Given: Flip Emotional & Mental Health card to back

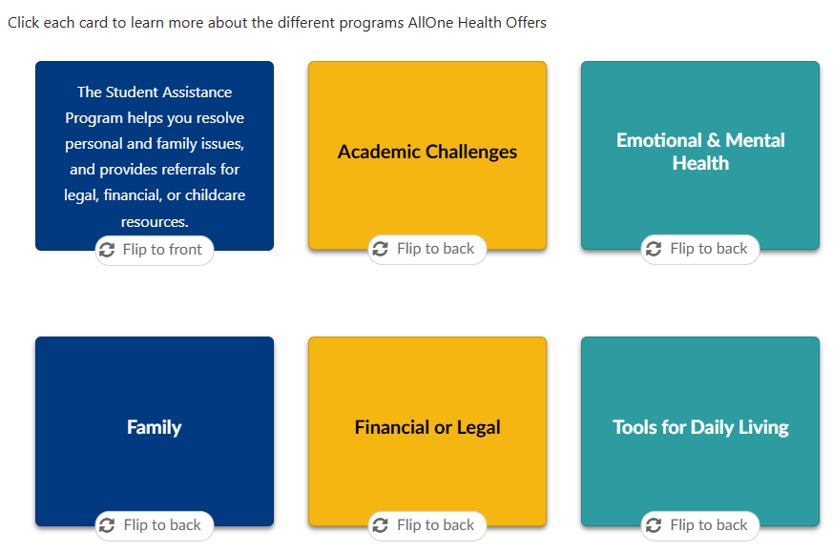Looking at the screenshot, I should tap(700, 249).
